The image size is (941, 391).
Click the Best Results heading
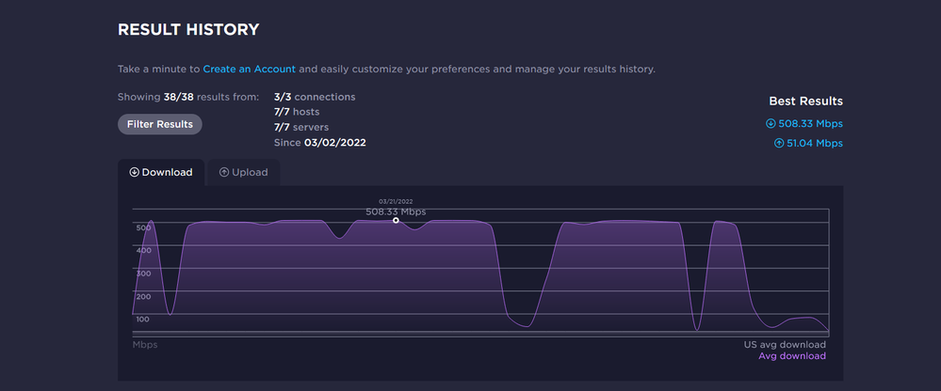[x=805, y=102]
